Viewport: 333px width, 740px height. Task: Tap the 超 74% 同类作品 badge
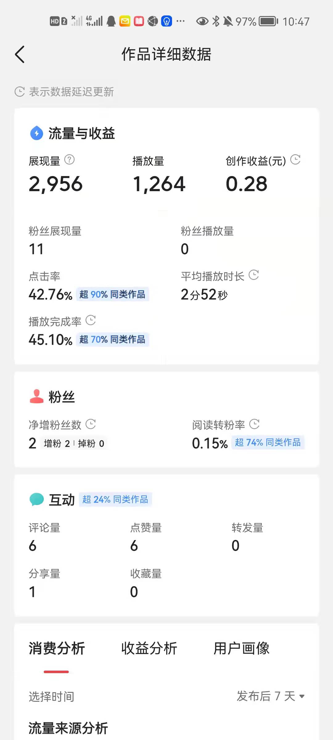(x=268, y=442)
